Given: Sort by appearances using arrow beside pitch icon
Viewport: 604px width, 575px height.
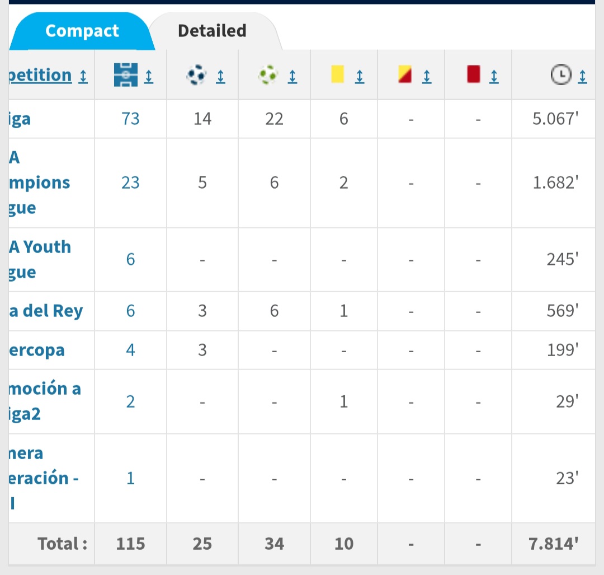Looking at the screenshot, I should (149, 77).
